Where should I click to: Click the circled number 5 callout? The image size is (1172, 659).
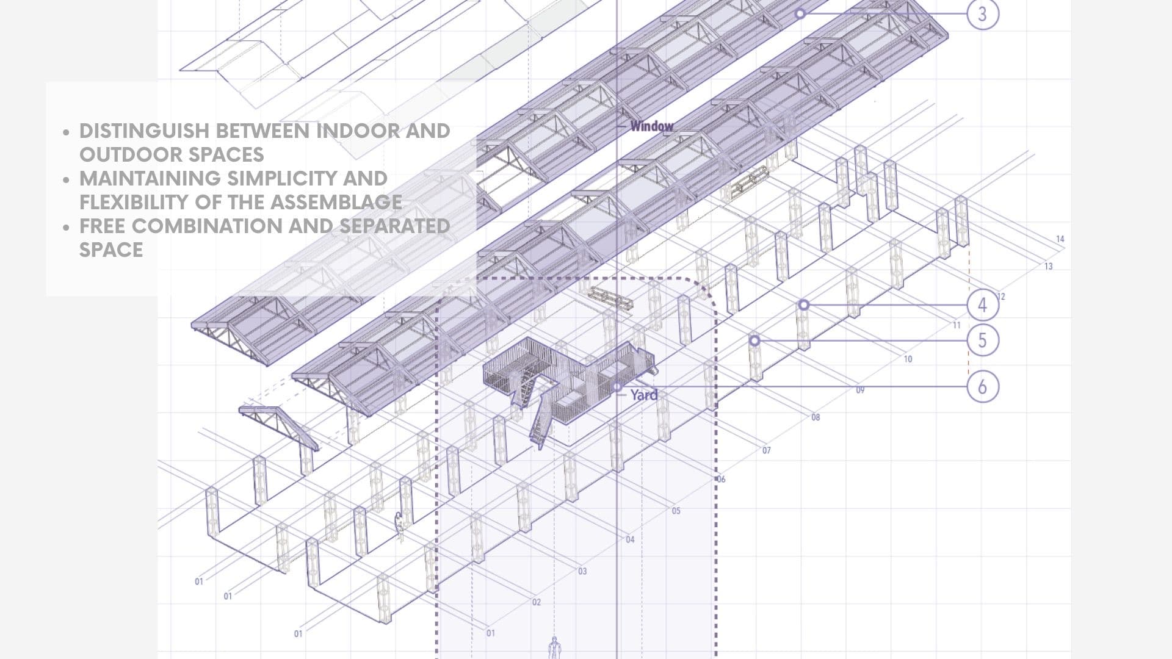click(983, 340)
